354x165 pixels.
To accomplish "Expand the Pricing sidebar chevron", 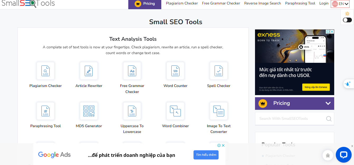I will pos(328,103).
